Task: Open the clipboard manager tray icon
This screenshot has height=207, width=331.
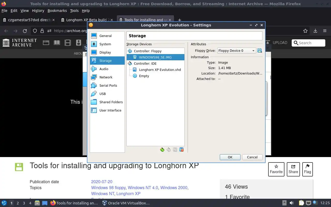Action: click(x=301, y=203)
